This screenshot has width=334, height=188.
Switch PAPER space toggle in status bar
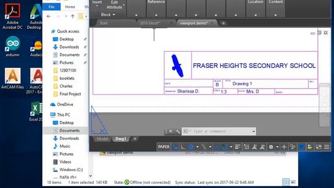[x=164, y=147]
